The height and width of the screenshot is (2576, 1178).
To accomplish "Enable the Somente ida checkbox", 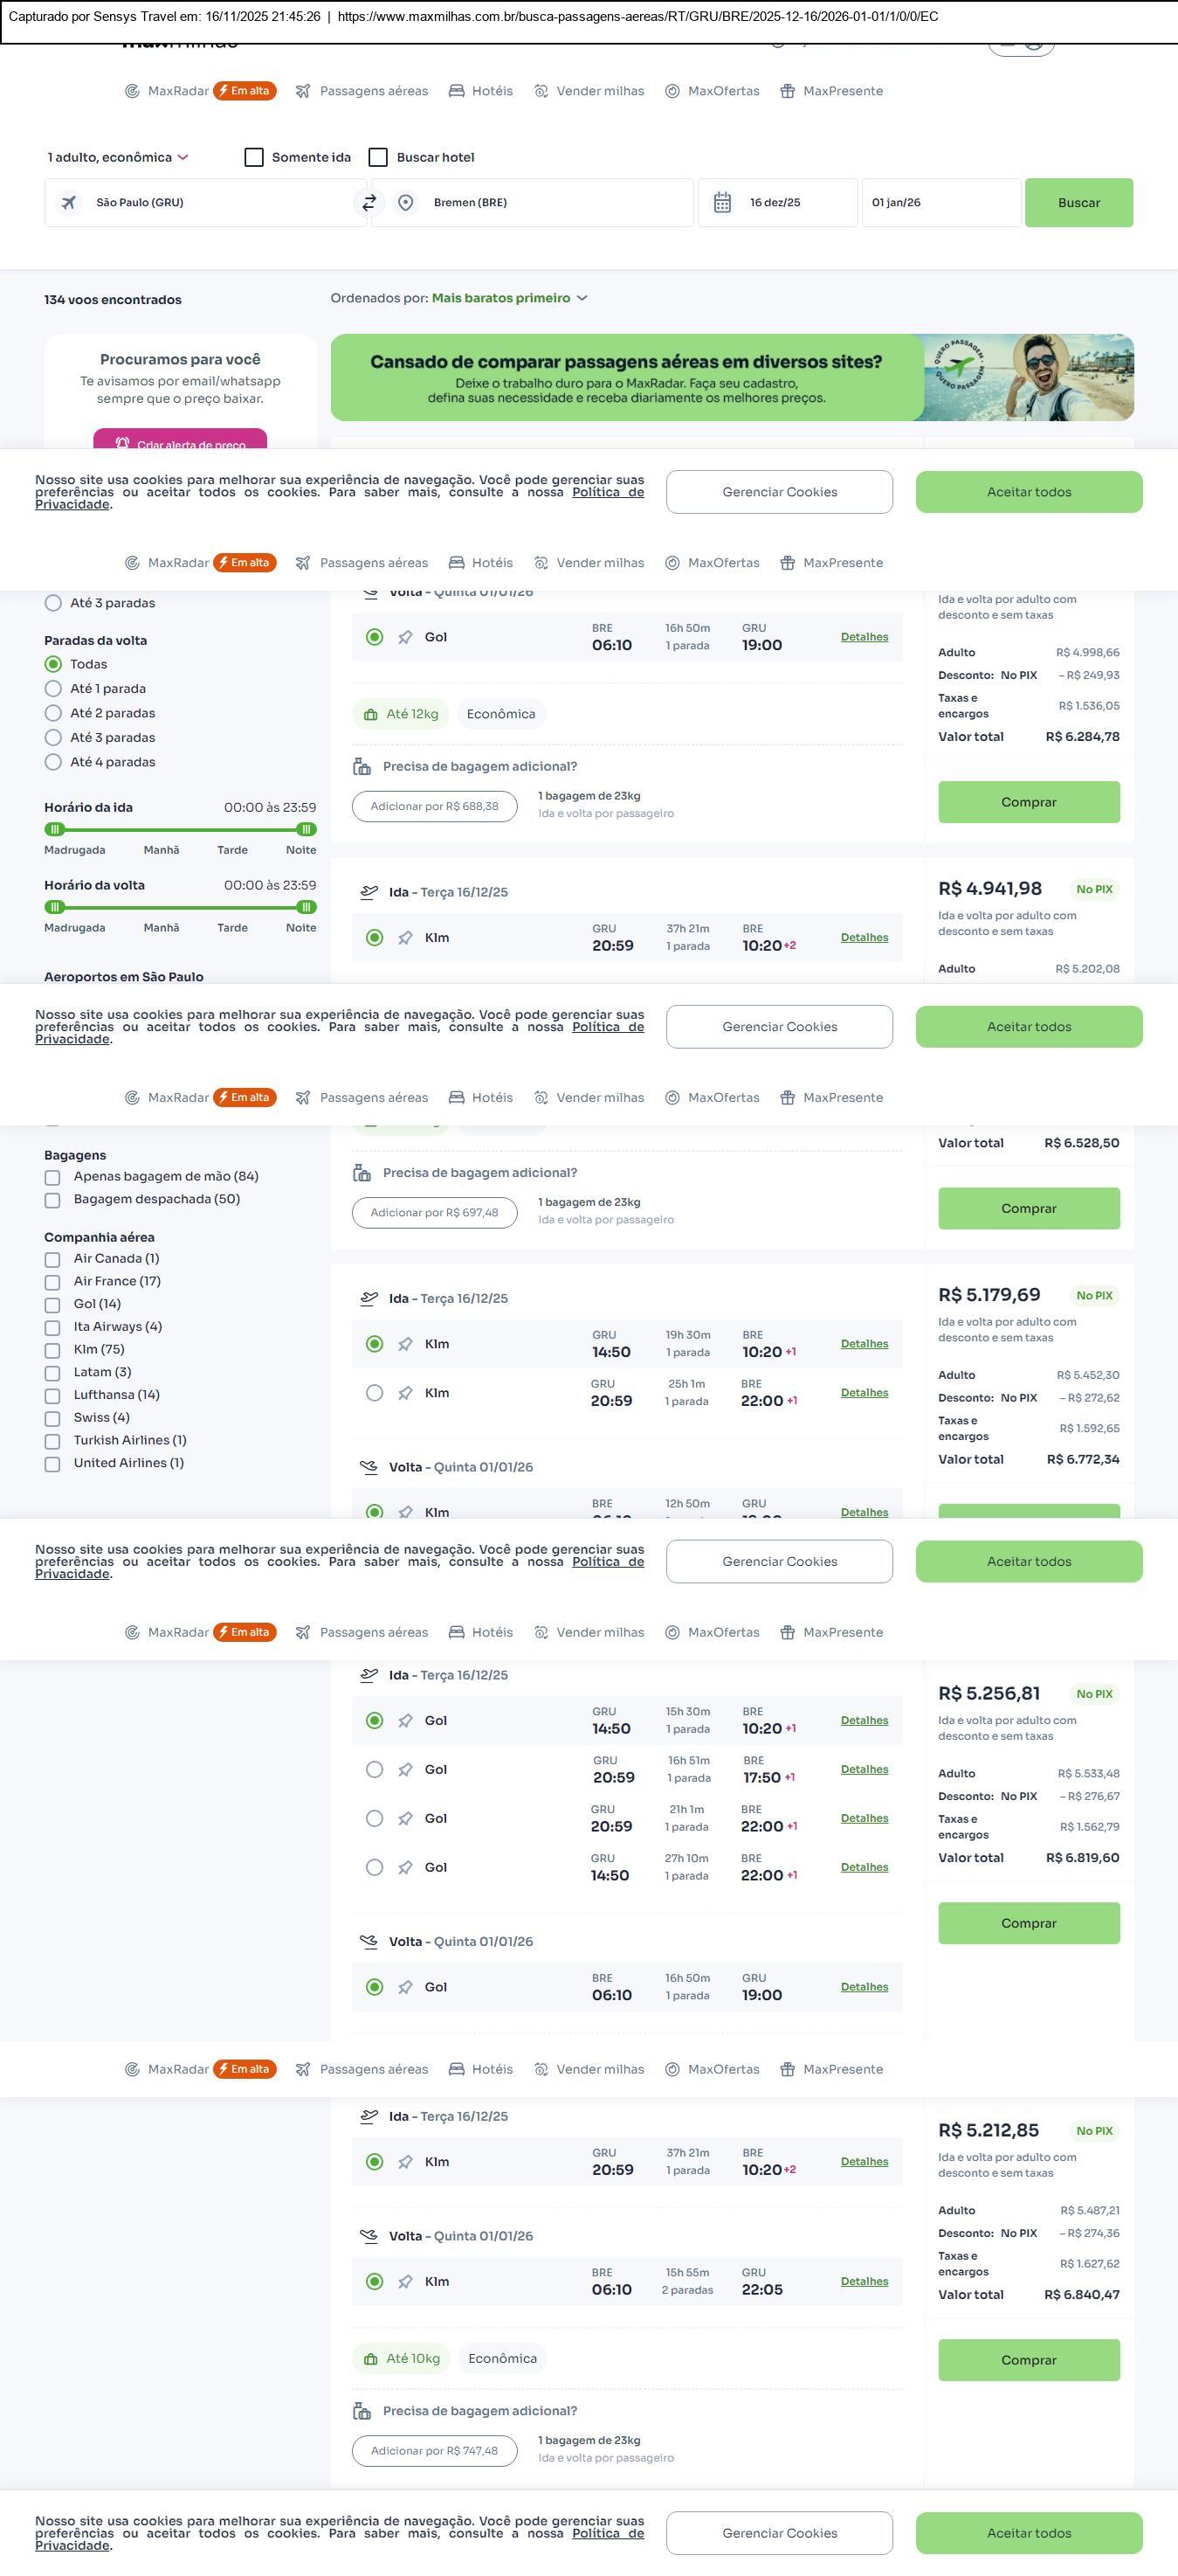I will point(254,157).
